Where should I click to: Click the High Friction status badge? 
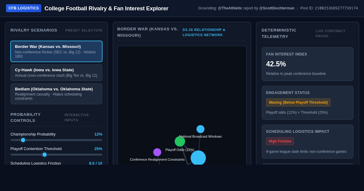click(280, 141)
